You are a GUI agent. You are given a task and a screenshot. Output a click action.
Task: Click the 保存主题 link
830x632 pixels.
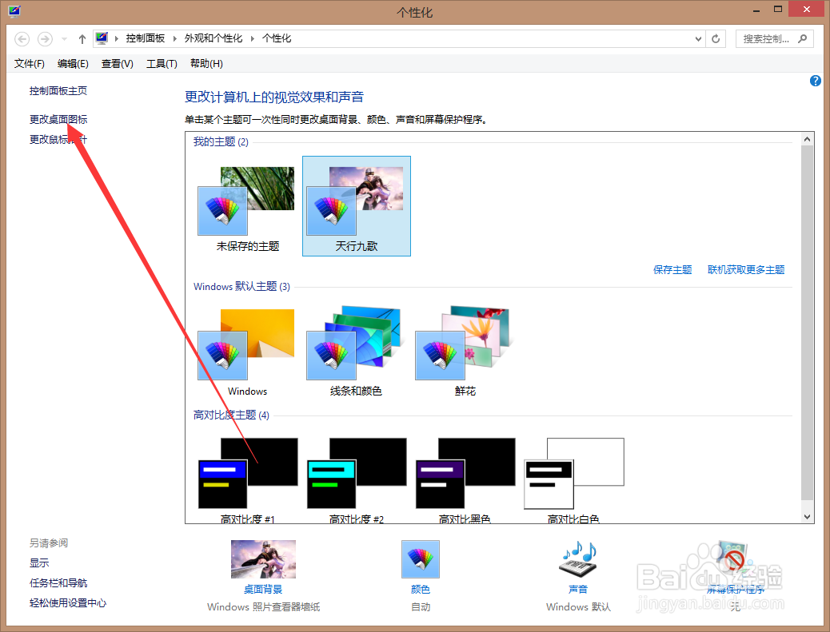point(672,270)
